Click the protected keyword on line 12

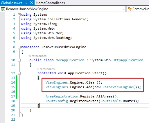[x=46, y=73]
